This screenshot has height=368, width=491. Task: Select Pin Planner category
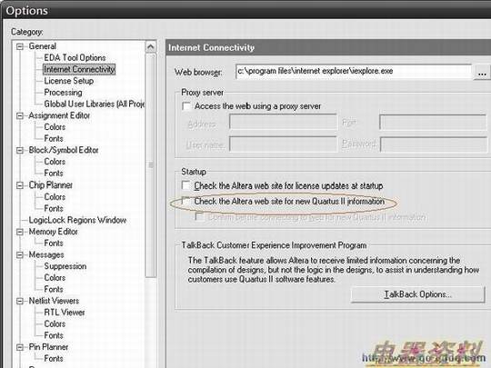pyautogui.click(x=48, y=347)
